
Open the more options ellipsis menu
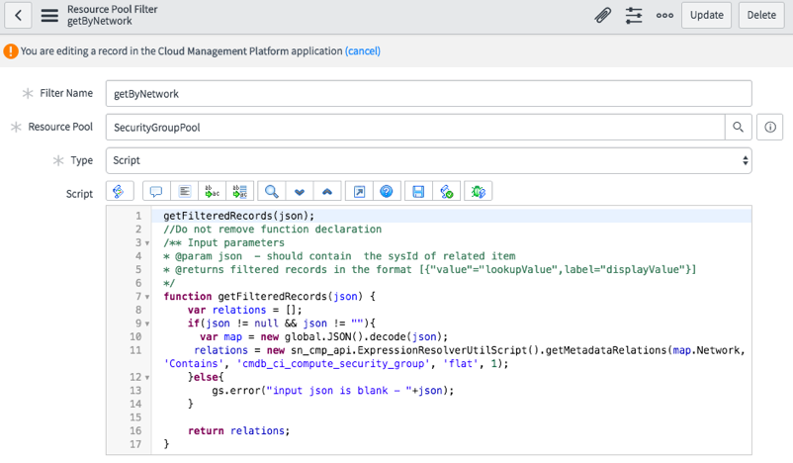(x=664, y=15)
